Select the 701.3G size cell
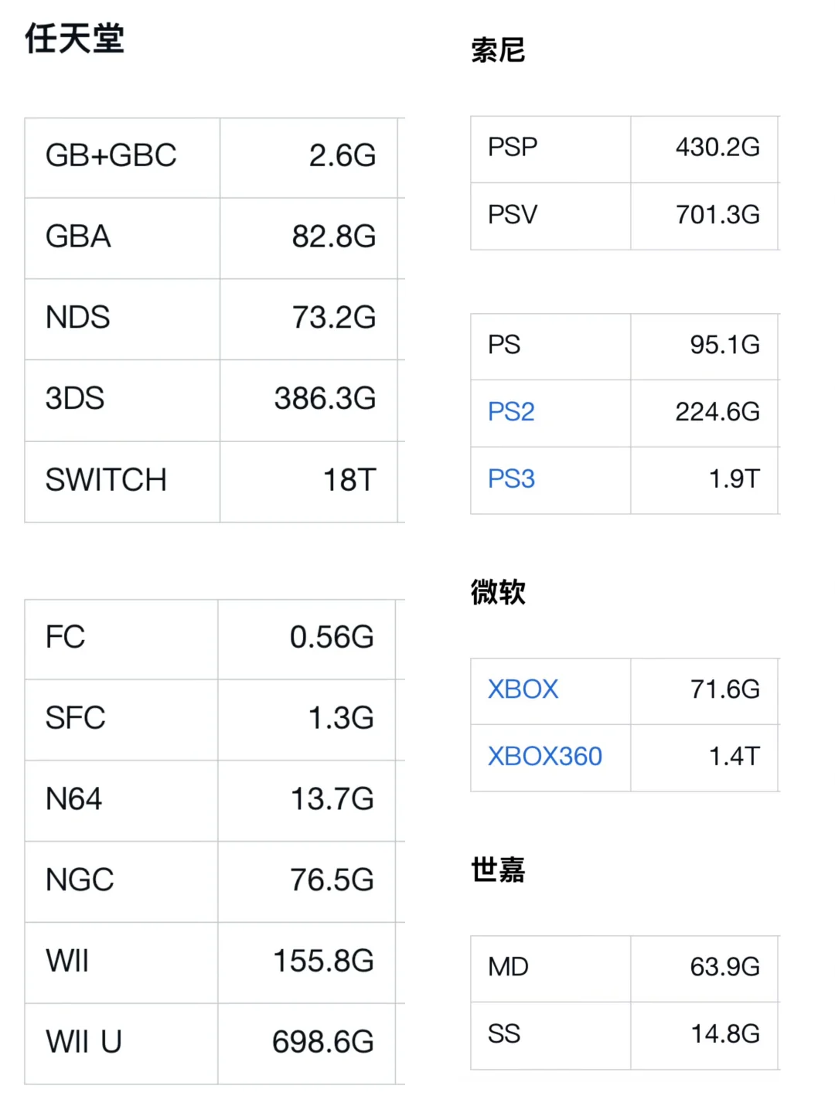 717,215
